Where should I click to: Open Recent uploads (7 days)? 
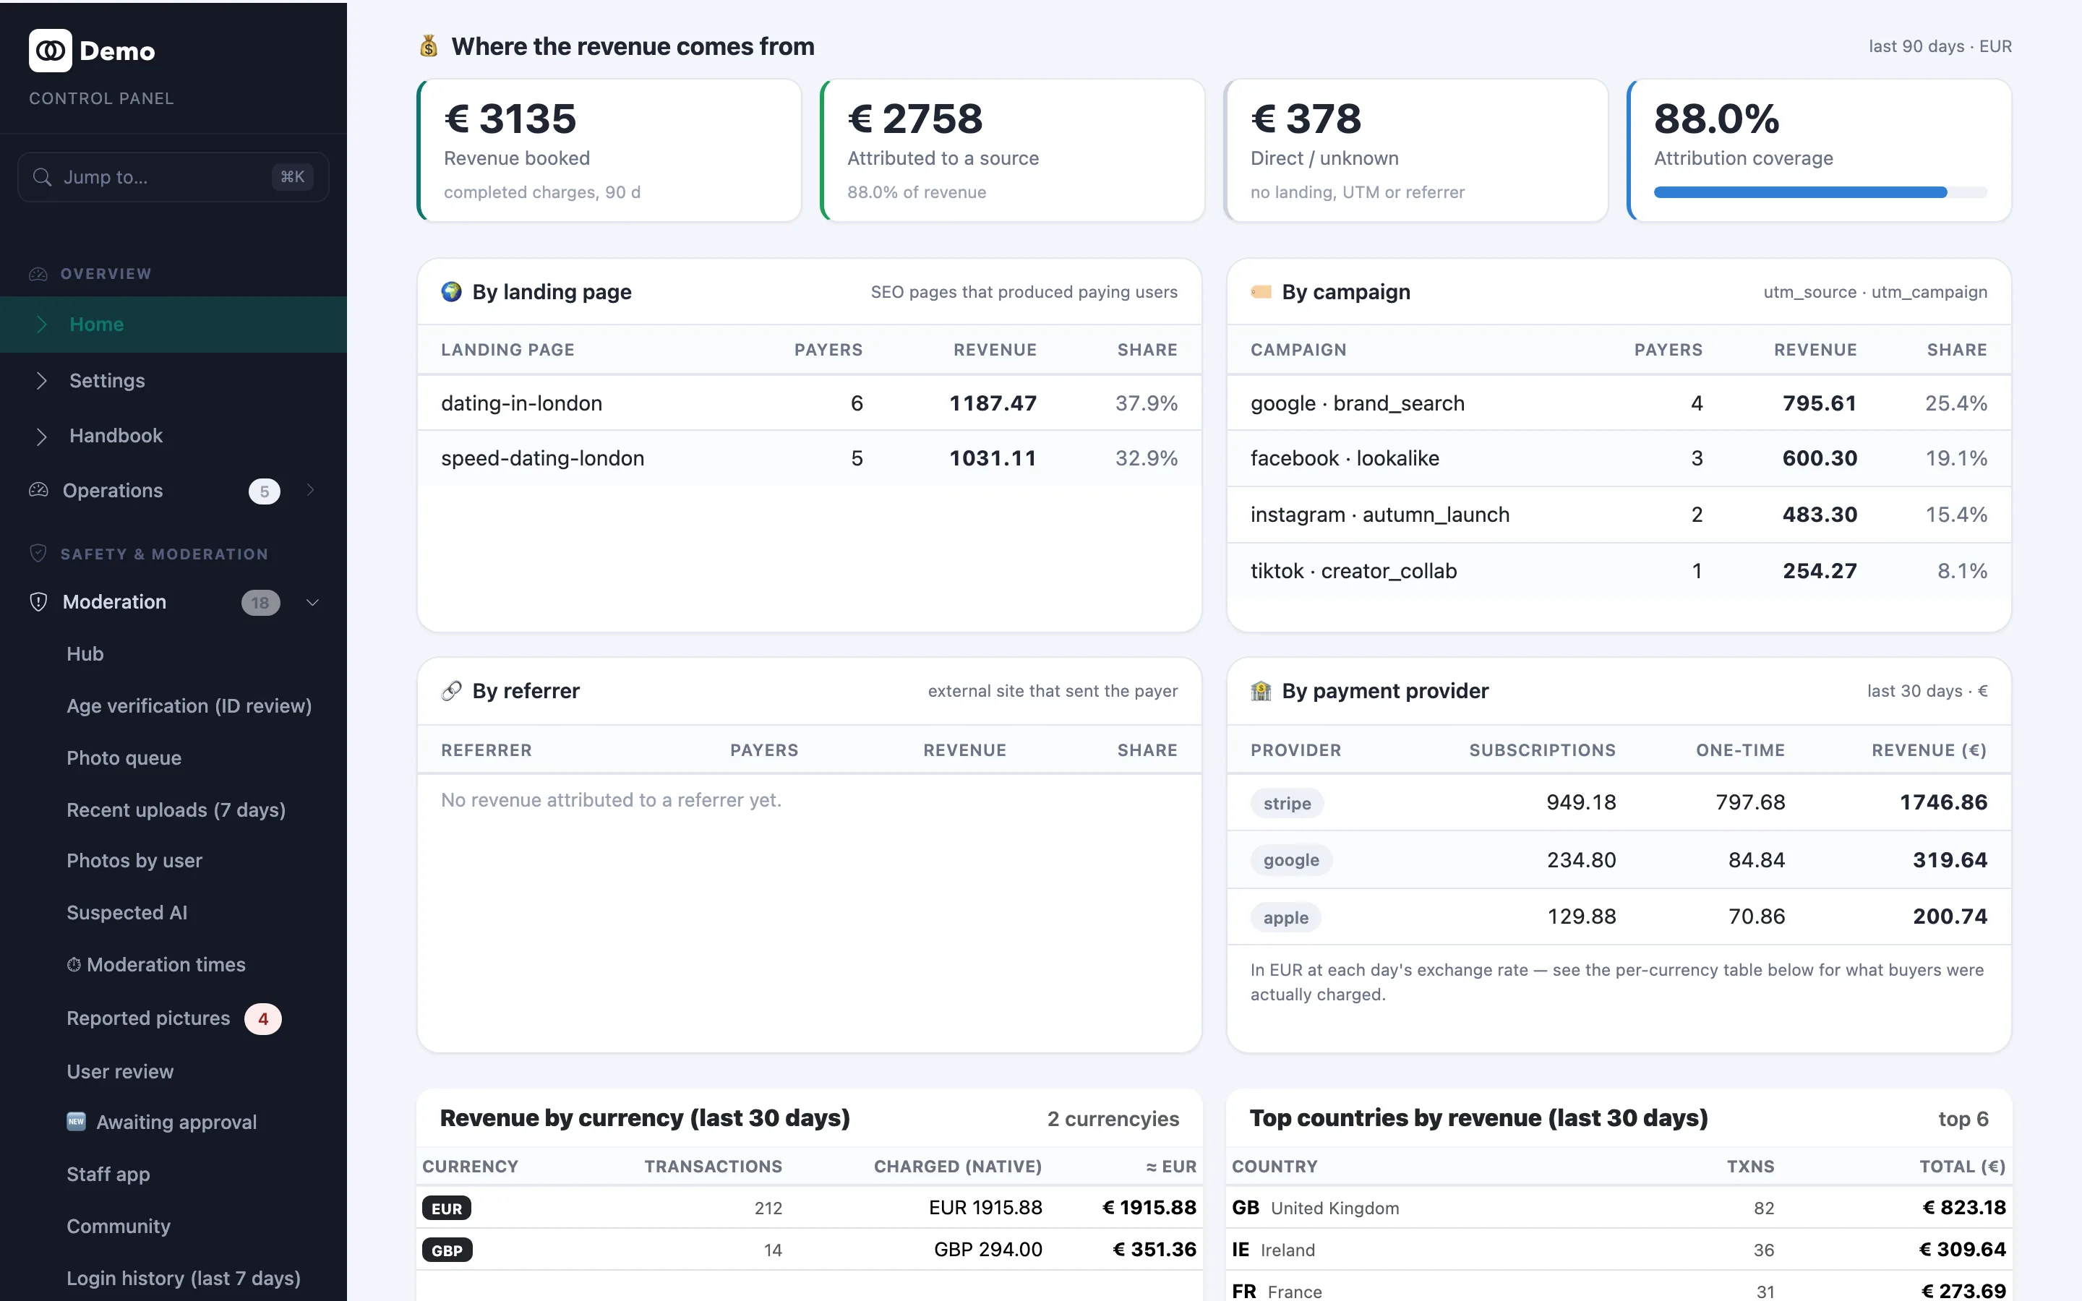[x=176, y=810]
